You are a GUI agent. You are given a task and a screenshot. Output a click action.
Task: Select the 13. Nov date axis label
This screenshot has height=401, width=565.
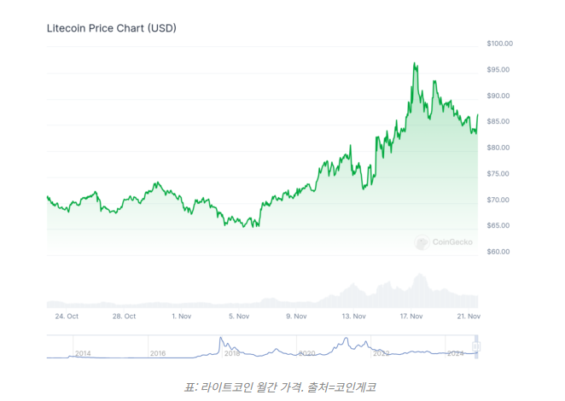[x=353, y=316]
